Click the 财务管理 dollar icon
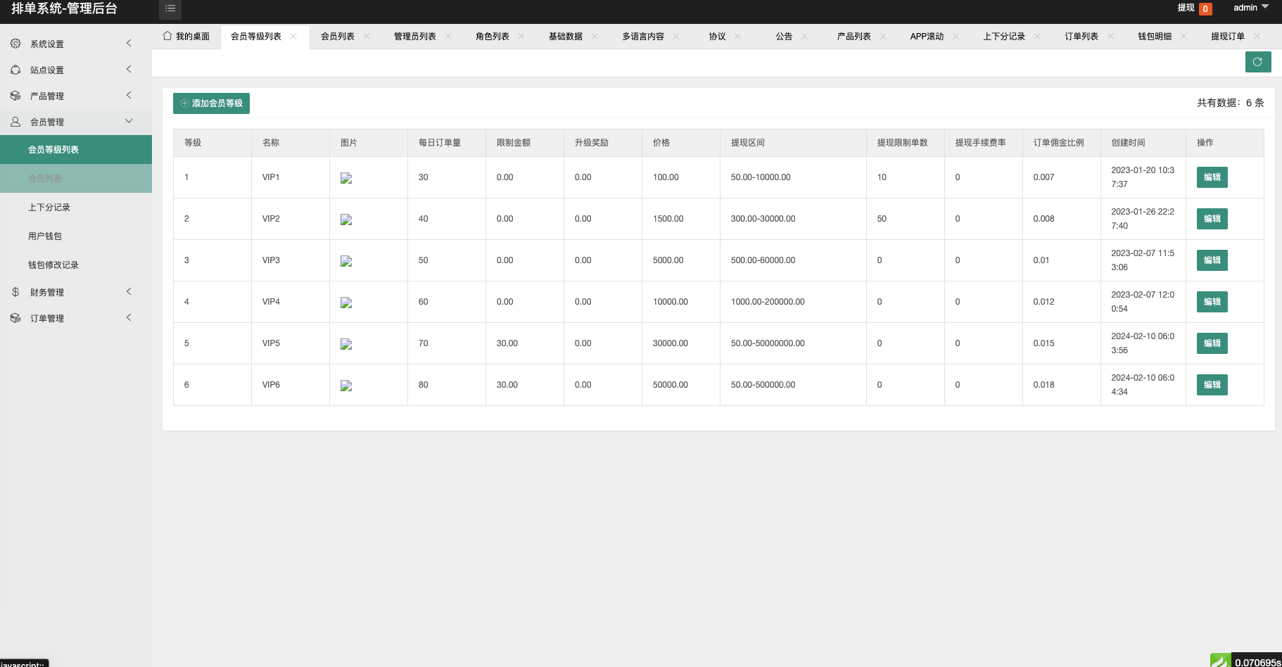 (x=15, y=291)
